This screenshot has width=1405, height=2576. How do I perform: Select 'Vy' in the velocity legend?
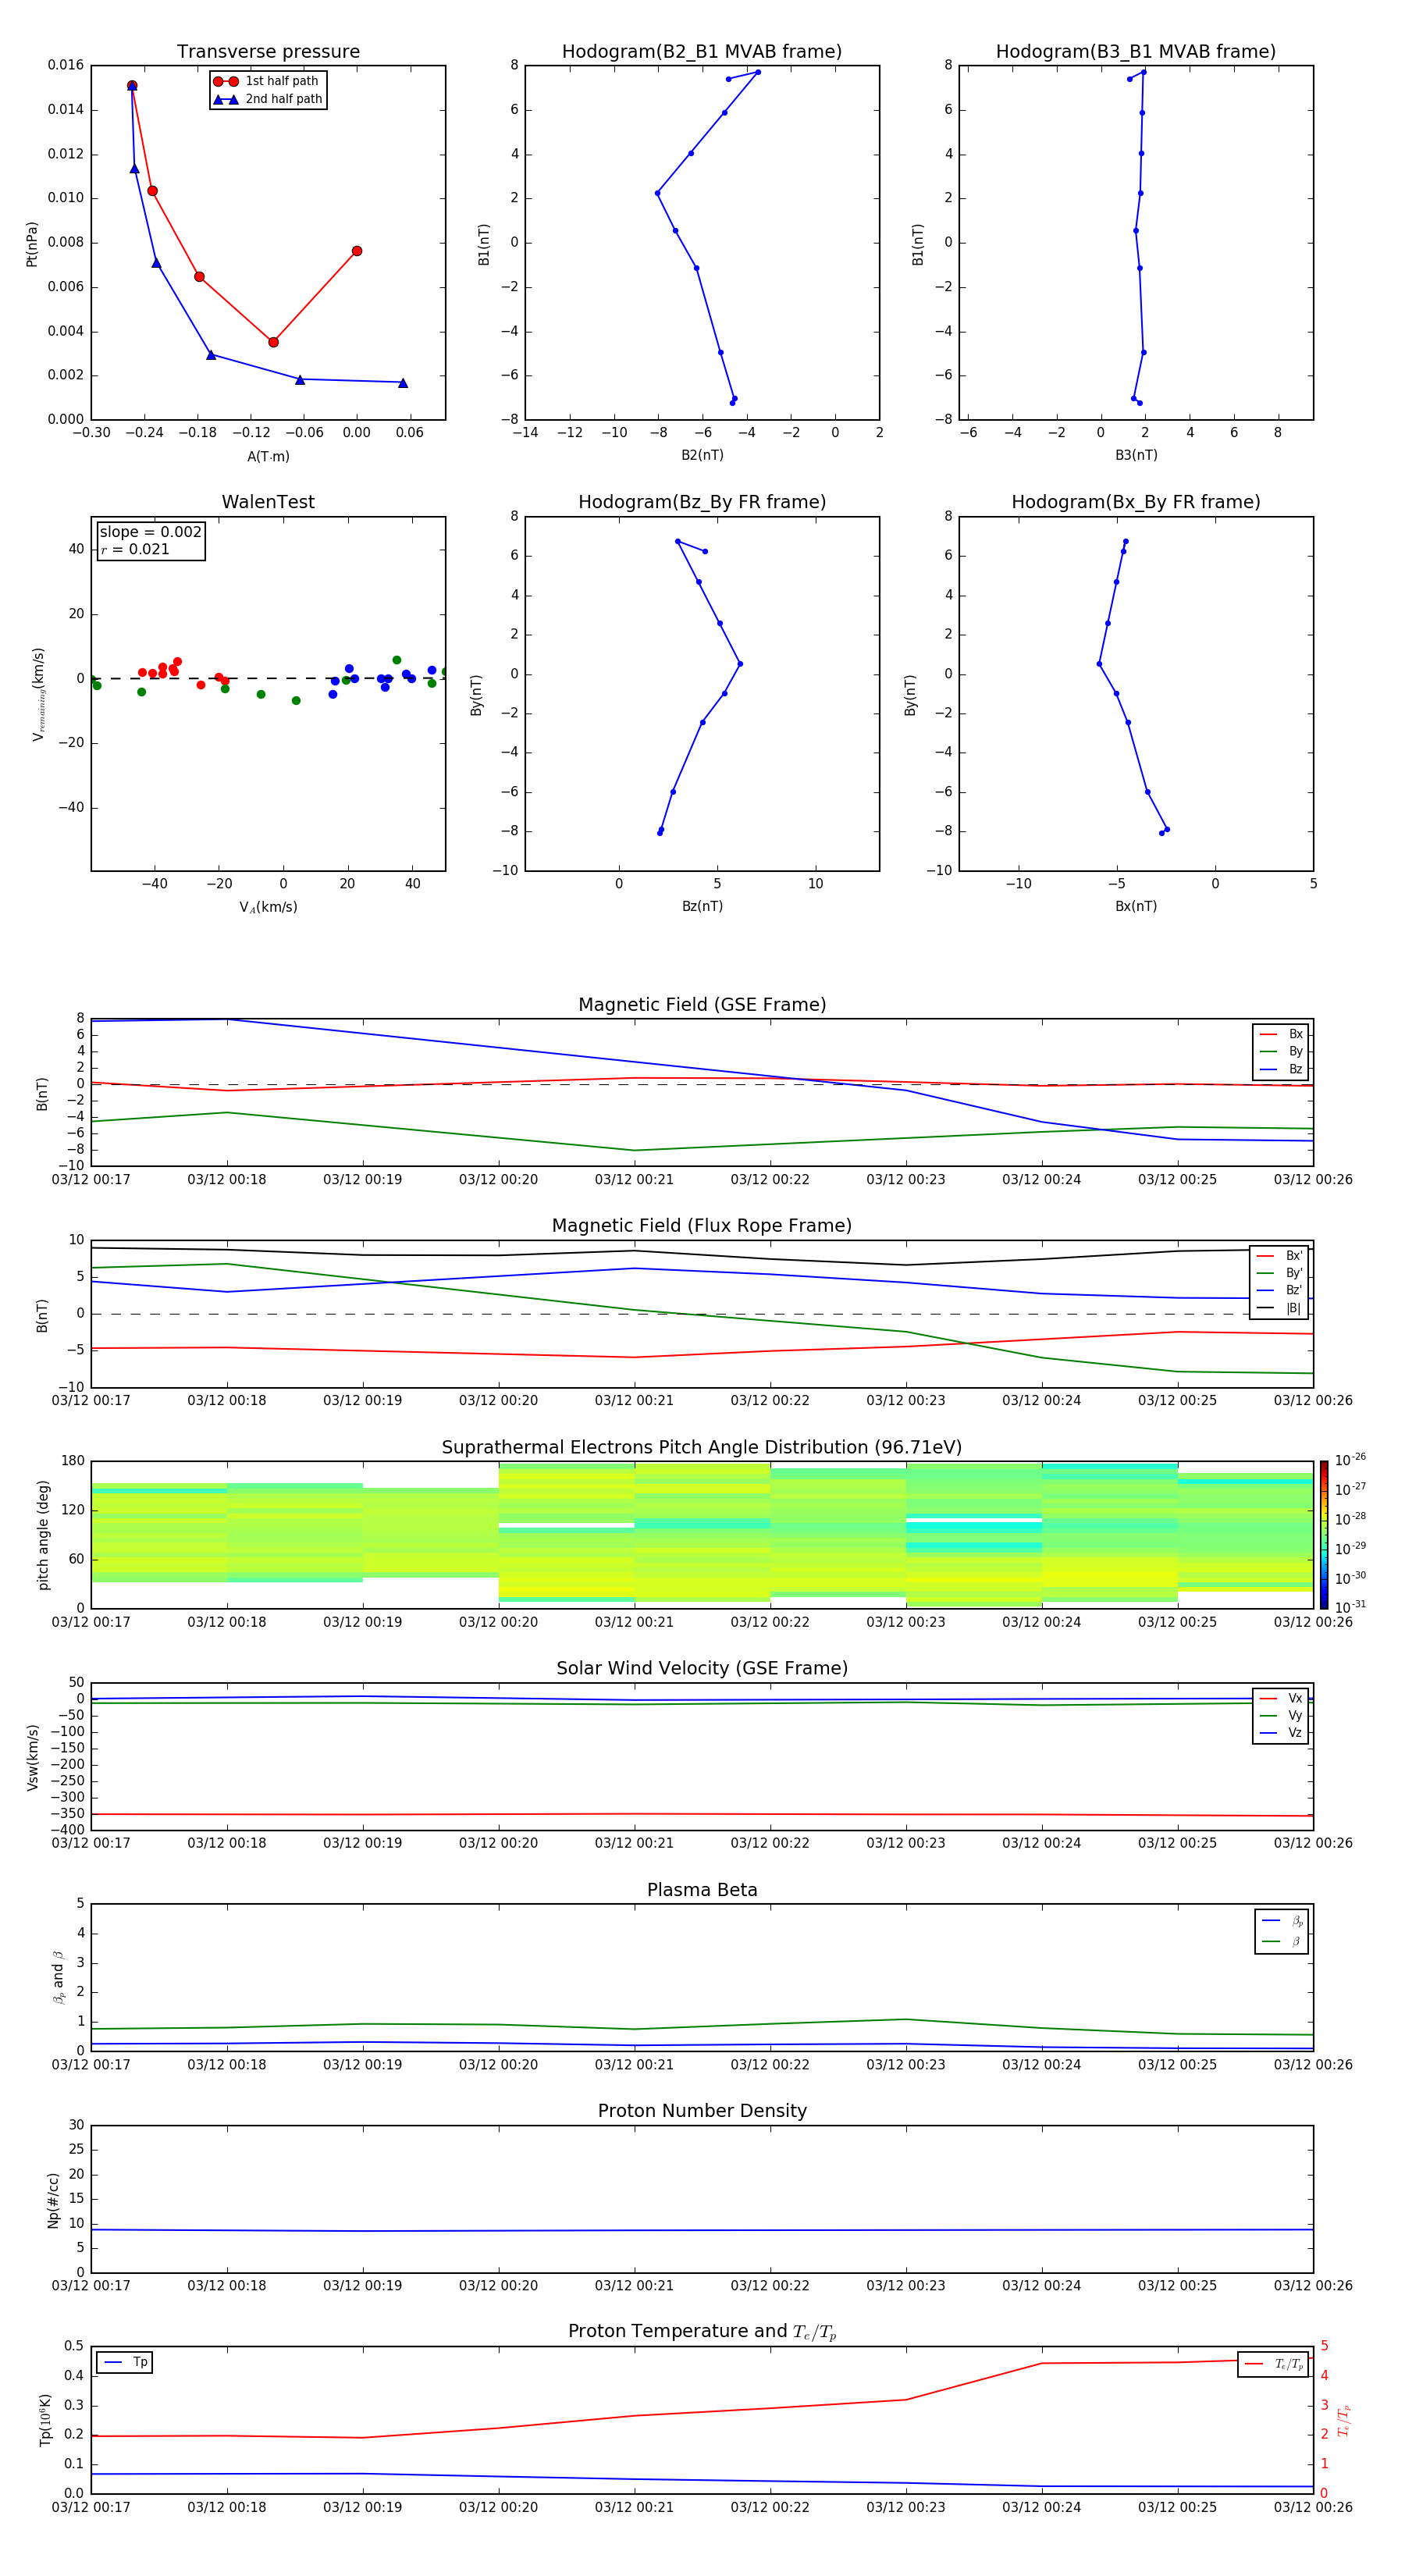click(1282, 1715)
